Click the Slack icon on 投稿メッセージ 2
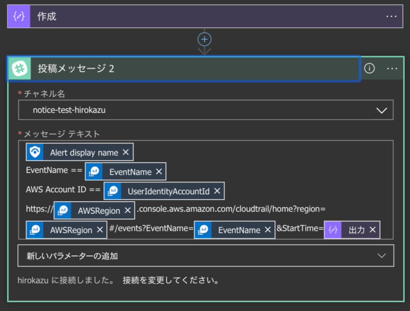The image size is (410, 311). (x=20, y=69)
